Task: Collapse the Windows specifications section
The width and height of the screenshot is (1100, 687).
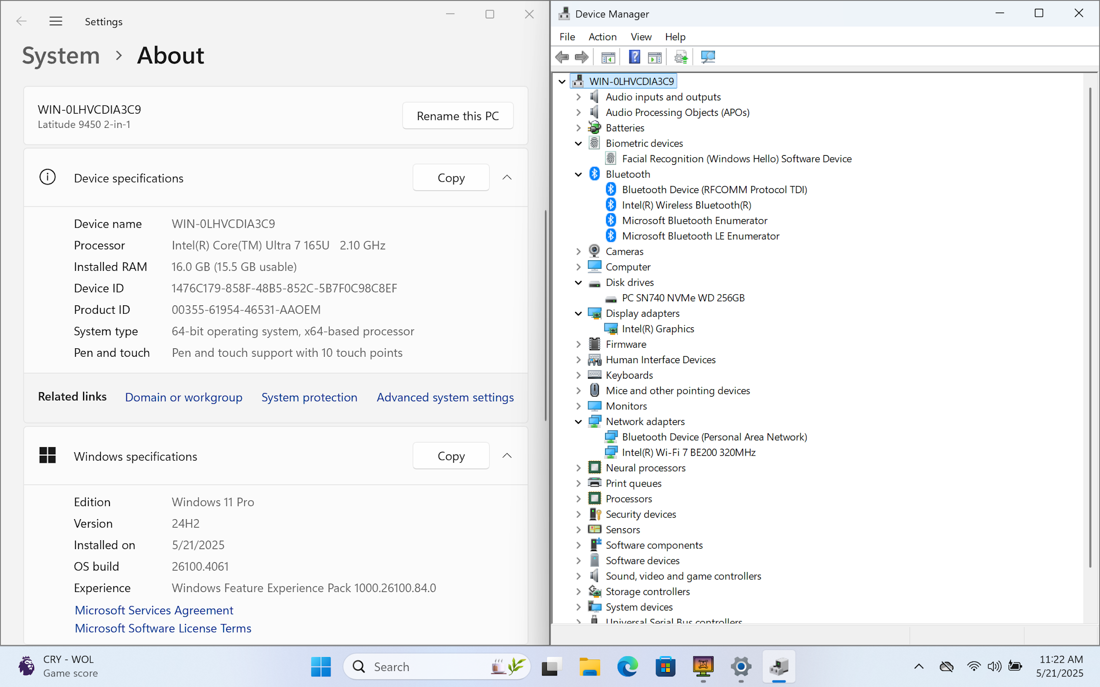Action: click(507, 456)
